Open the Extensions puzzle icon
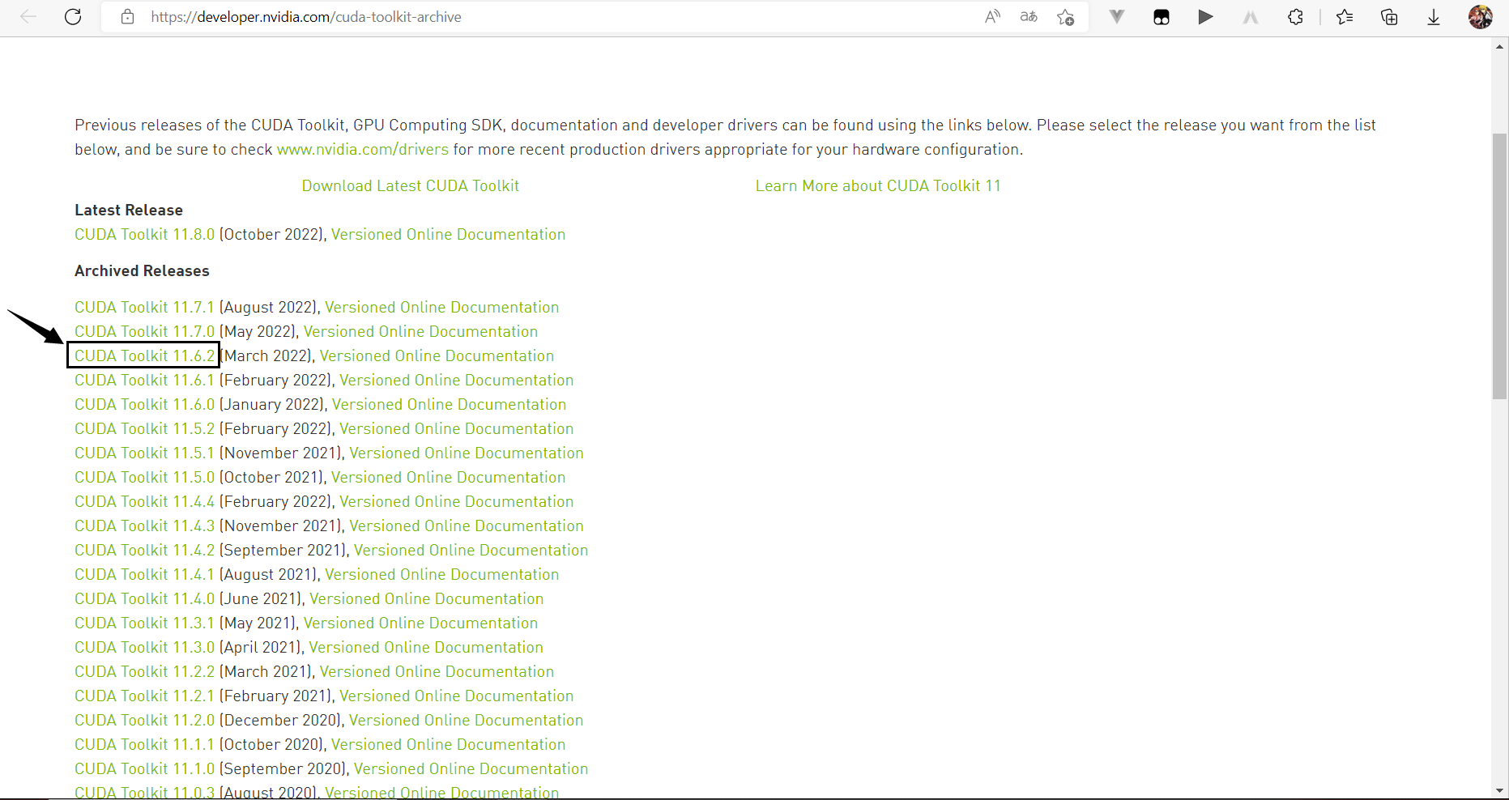 click(x=1295, y=17)
